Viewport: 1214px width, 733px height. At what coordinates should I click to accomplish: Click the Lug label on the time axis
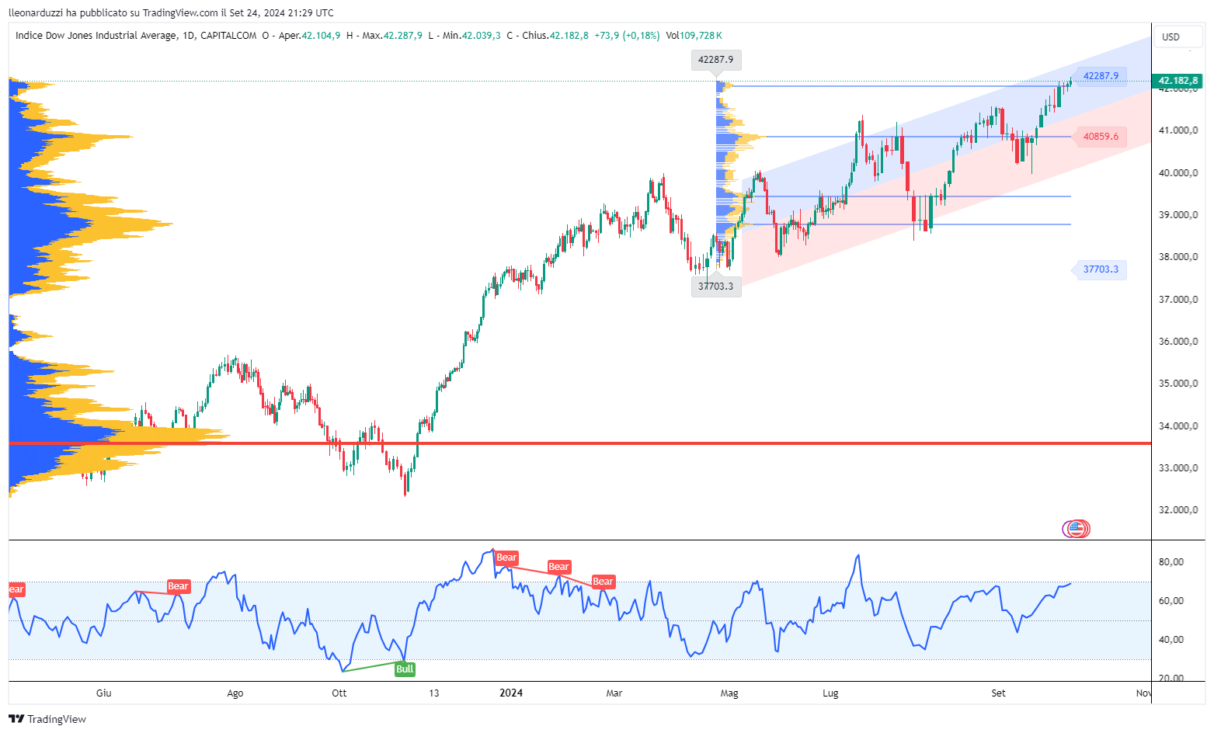click(x=831, y=693)
